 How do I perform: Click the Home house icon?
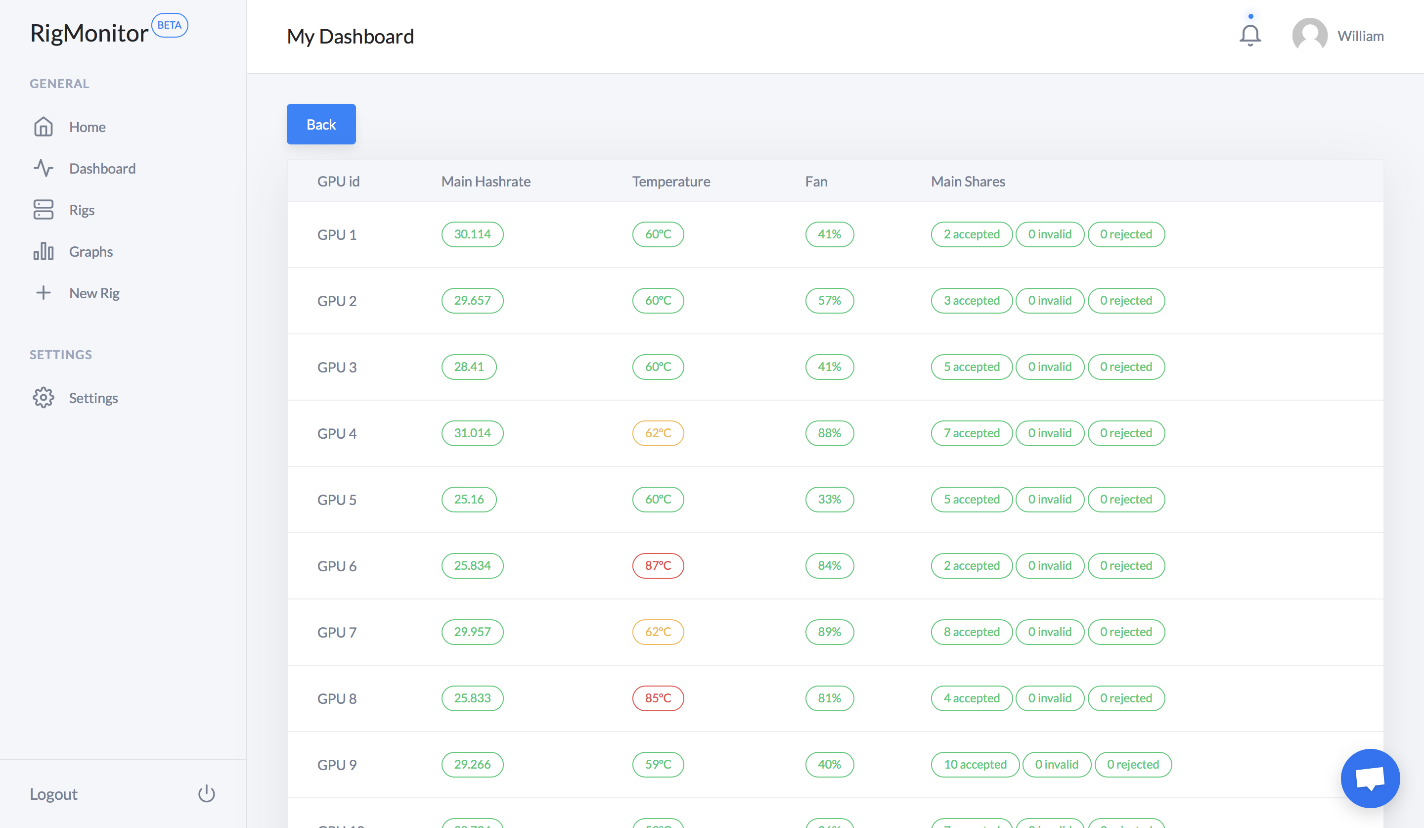point(43,127)
